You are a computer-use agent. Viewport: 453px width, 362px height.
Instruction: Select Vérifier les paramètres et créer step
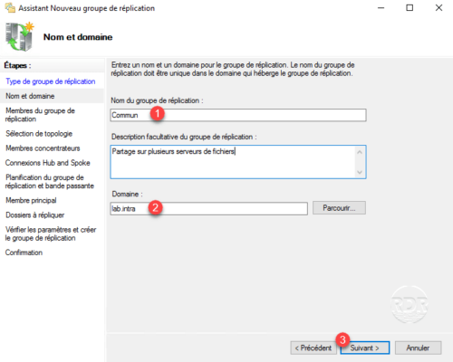point(51,233)
